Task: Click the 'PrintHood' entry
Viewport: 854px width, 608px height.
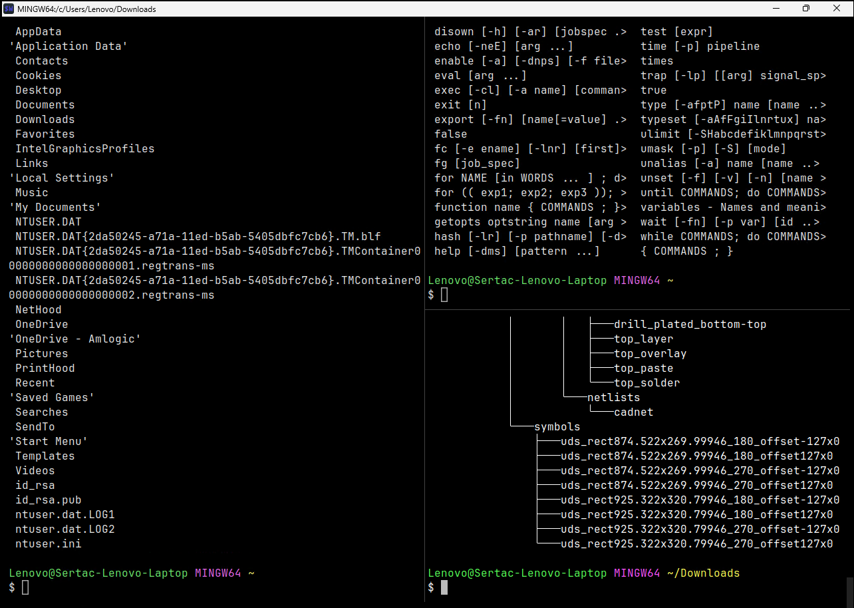Action: 45,369
